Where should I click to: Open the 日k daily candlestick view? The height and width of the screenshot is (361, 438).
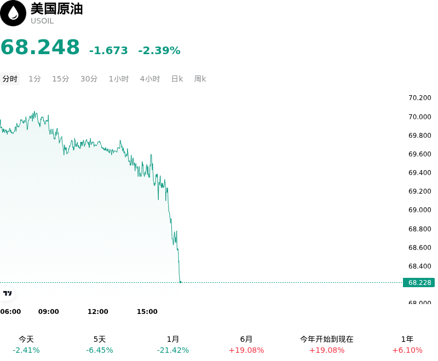[x=177, y=79]
